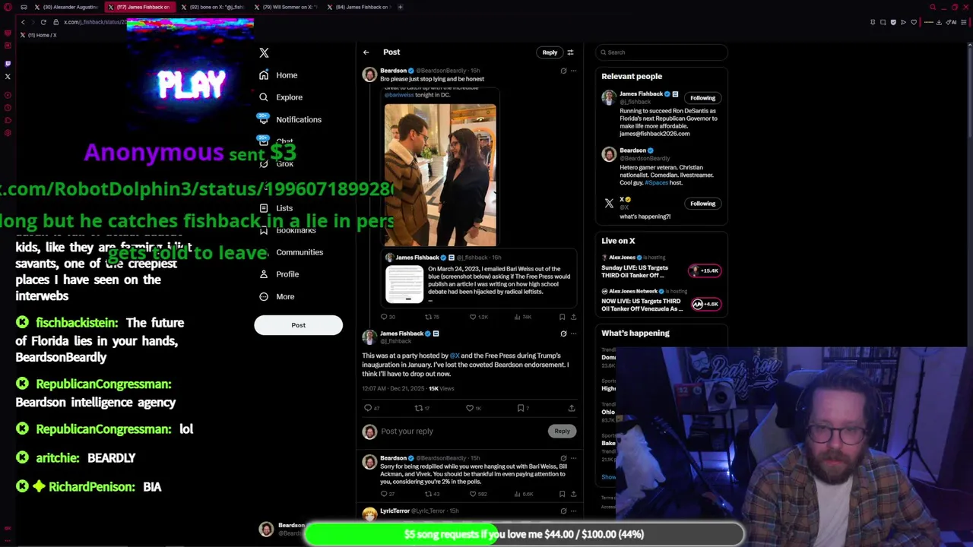Reload the page in browser

[x=43, y=22]
